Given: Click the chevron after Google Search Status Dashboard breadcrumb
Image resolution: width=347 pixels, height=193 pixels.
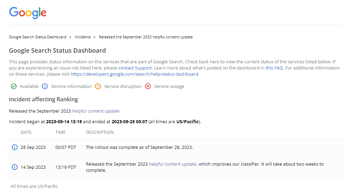Looking at the screenshot, I should 70,37.
